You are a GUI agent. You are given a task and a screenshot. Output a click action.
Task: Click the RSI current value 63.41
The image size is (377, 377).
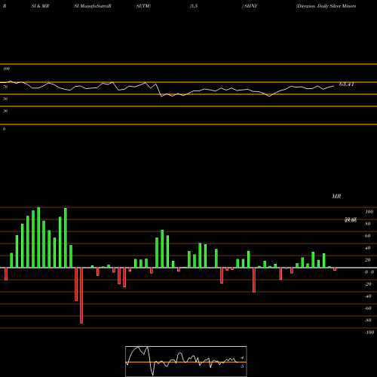(x=347, y=84)
